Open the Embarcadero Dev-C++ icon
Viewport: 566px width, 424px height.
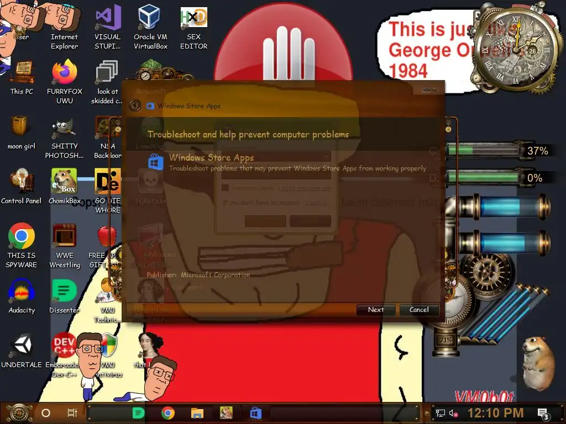[x=64, y=355]
